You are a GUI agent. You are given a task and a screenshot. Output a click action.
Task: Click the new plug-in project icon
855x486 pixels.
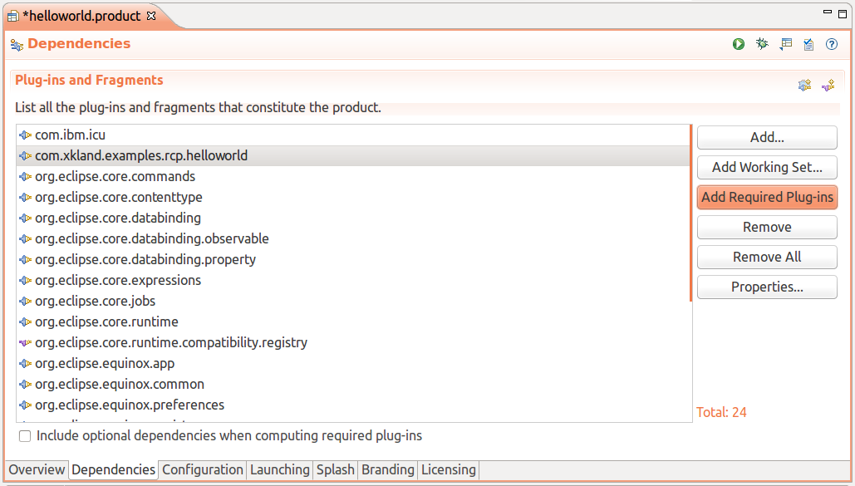804,85
